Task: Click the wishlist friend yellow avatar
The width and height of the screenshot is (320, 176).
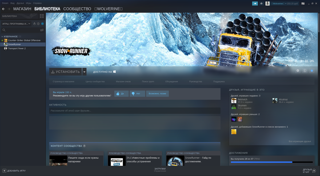Action: click(234, 131)
